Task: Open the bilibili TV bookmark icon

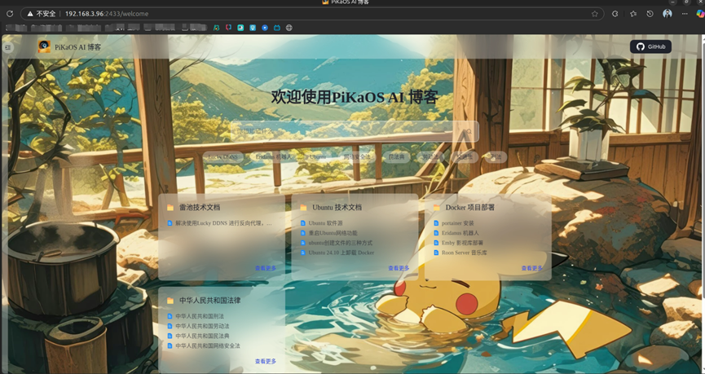Action: [277, 28]
